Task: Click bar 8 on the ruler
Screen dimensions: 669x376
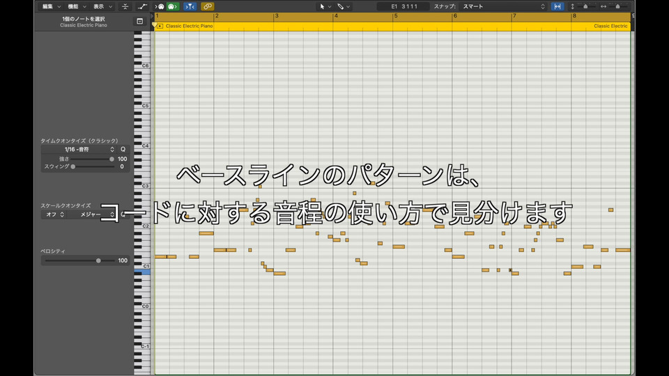Action: tap(574, 16)
